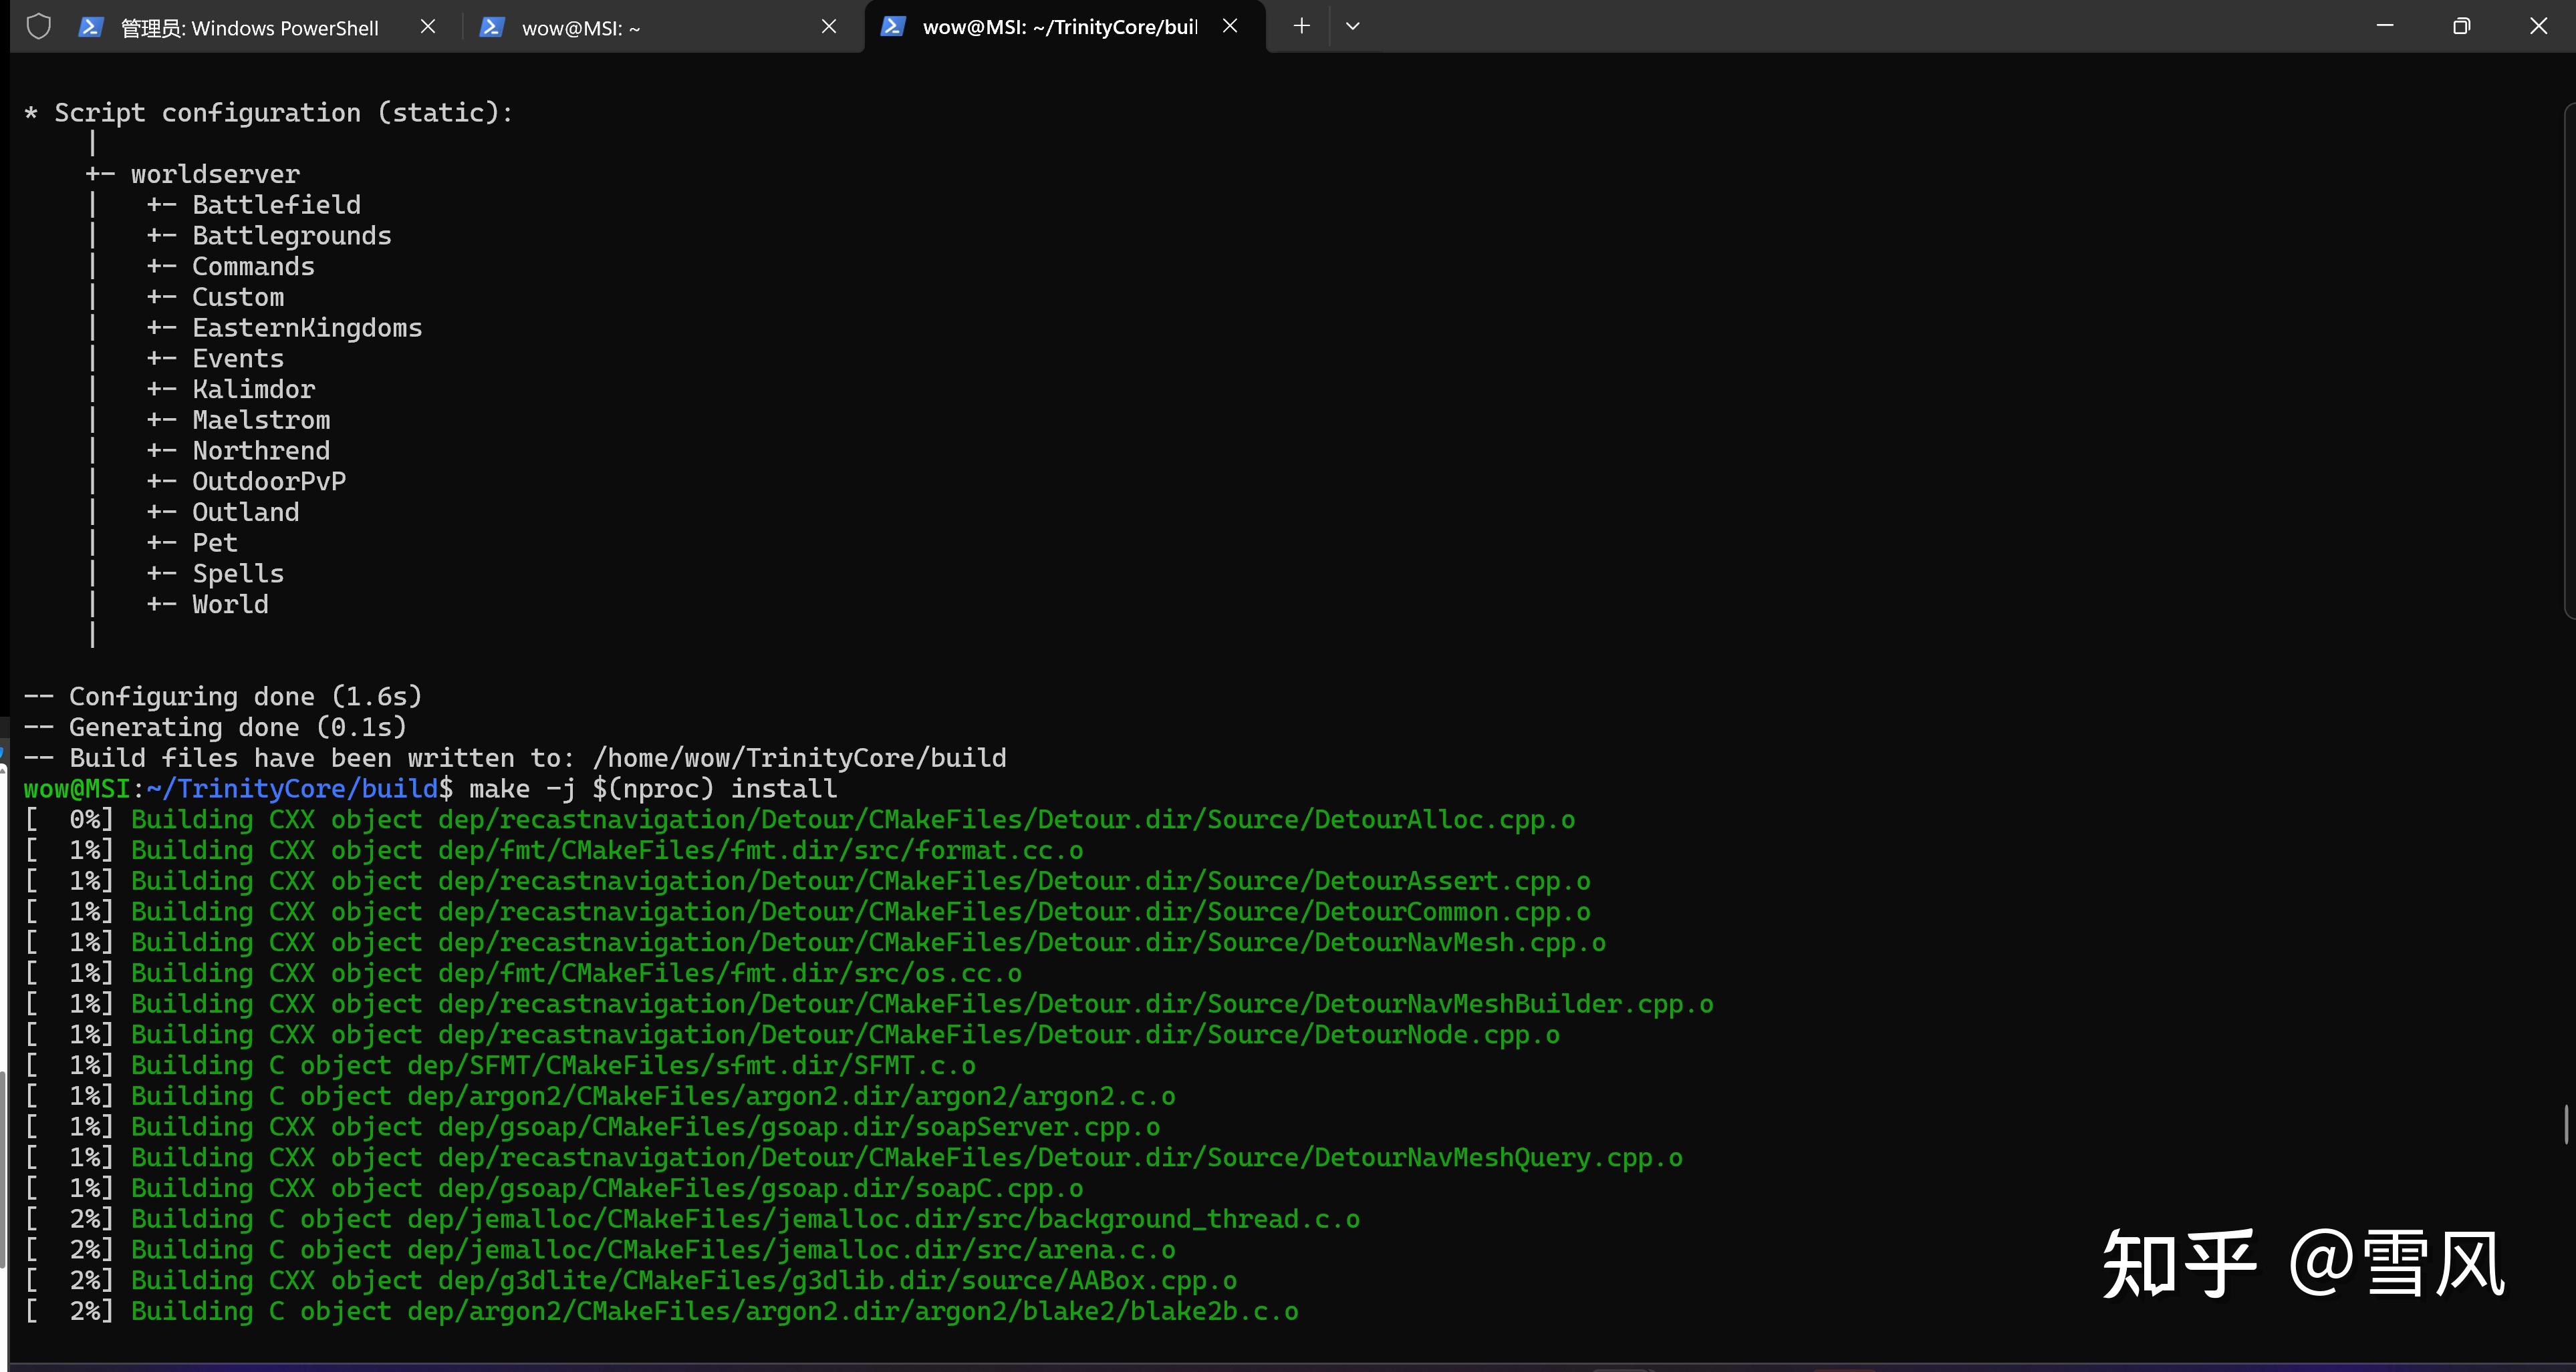
Task: Click the argon2.c.o build line
Action: pyautogui.click(x=600, y=1097)
